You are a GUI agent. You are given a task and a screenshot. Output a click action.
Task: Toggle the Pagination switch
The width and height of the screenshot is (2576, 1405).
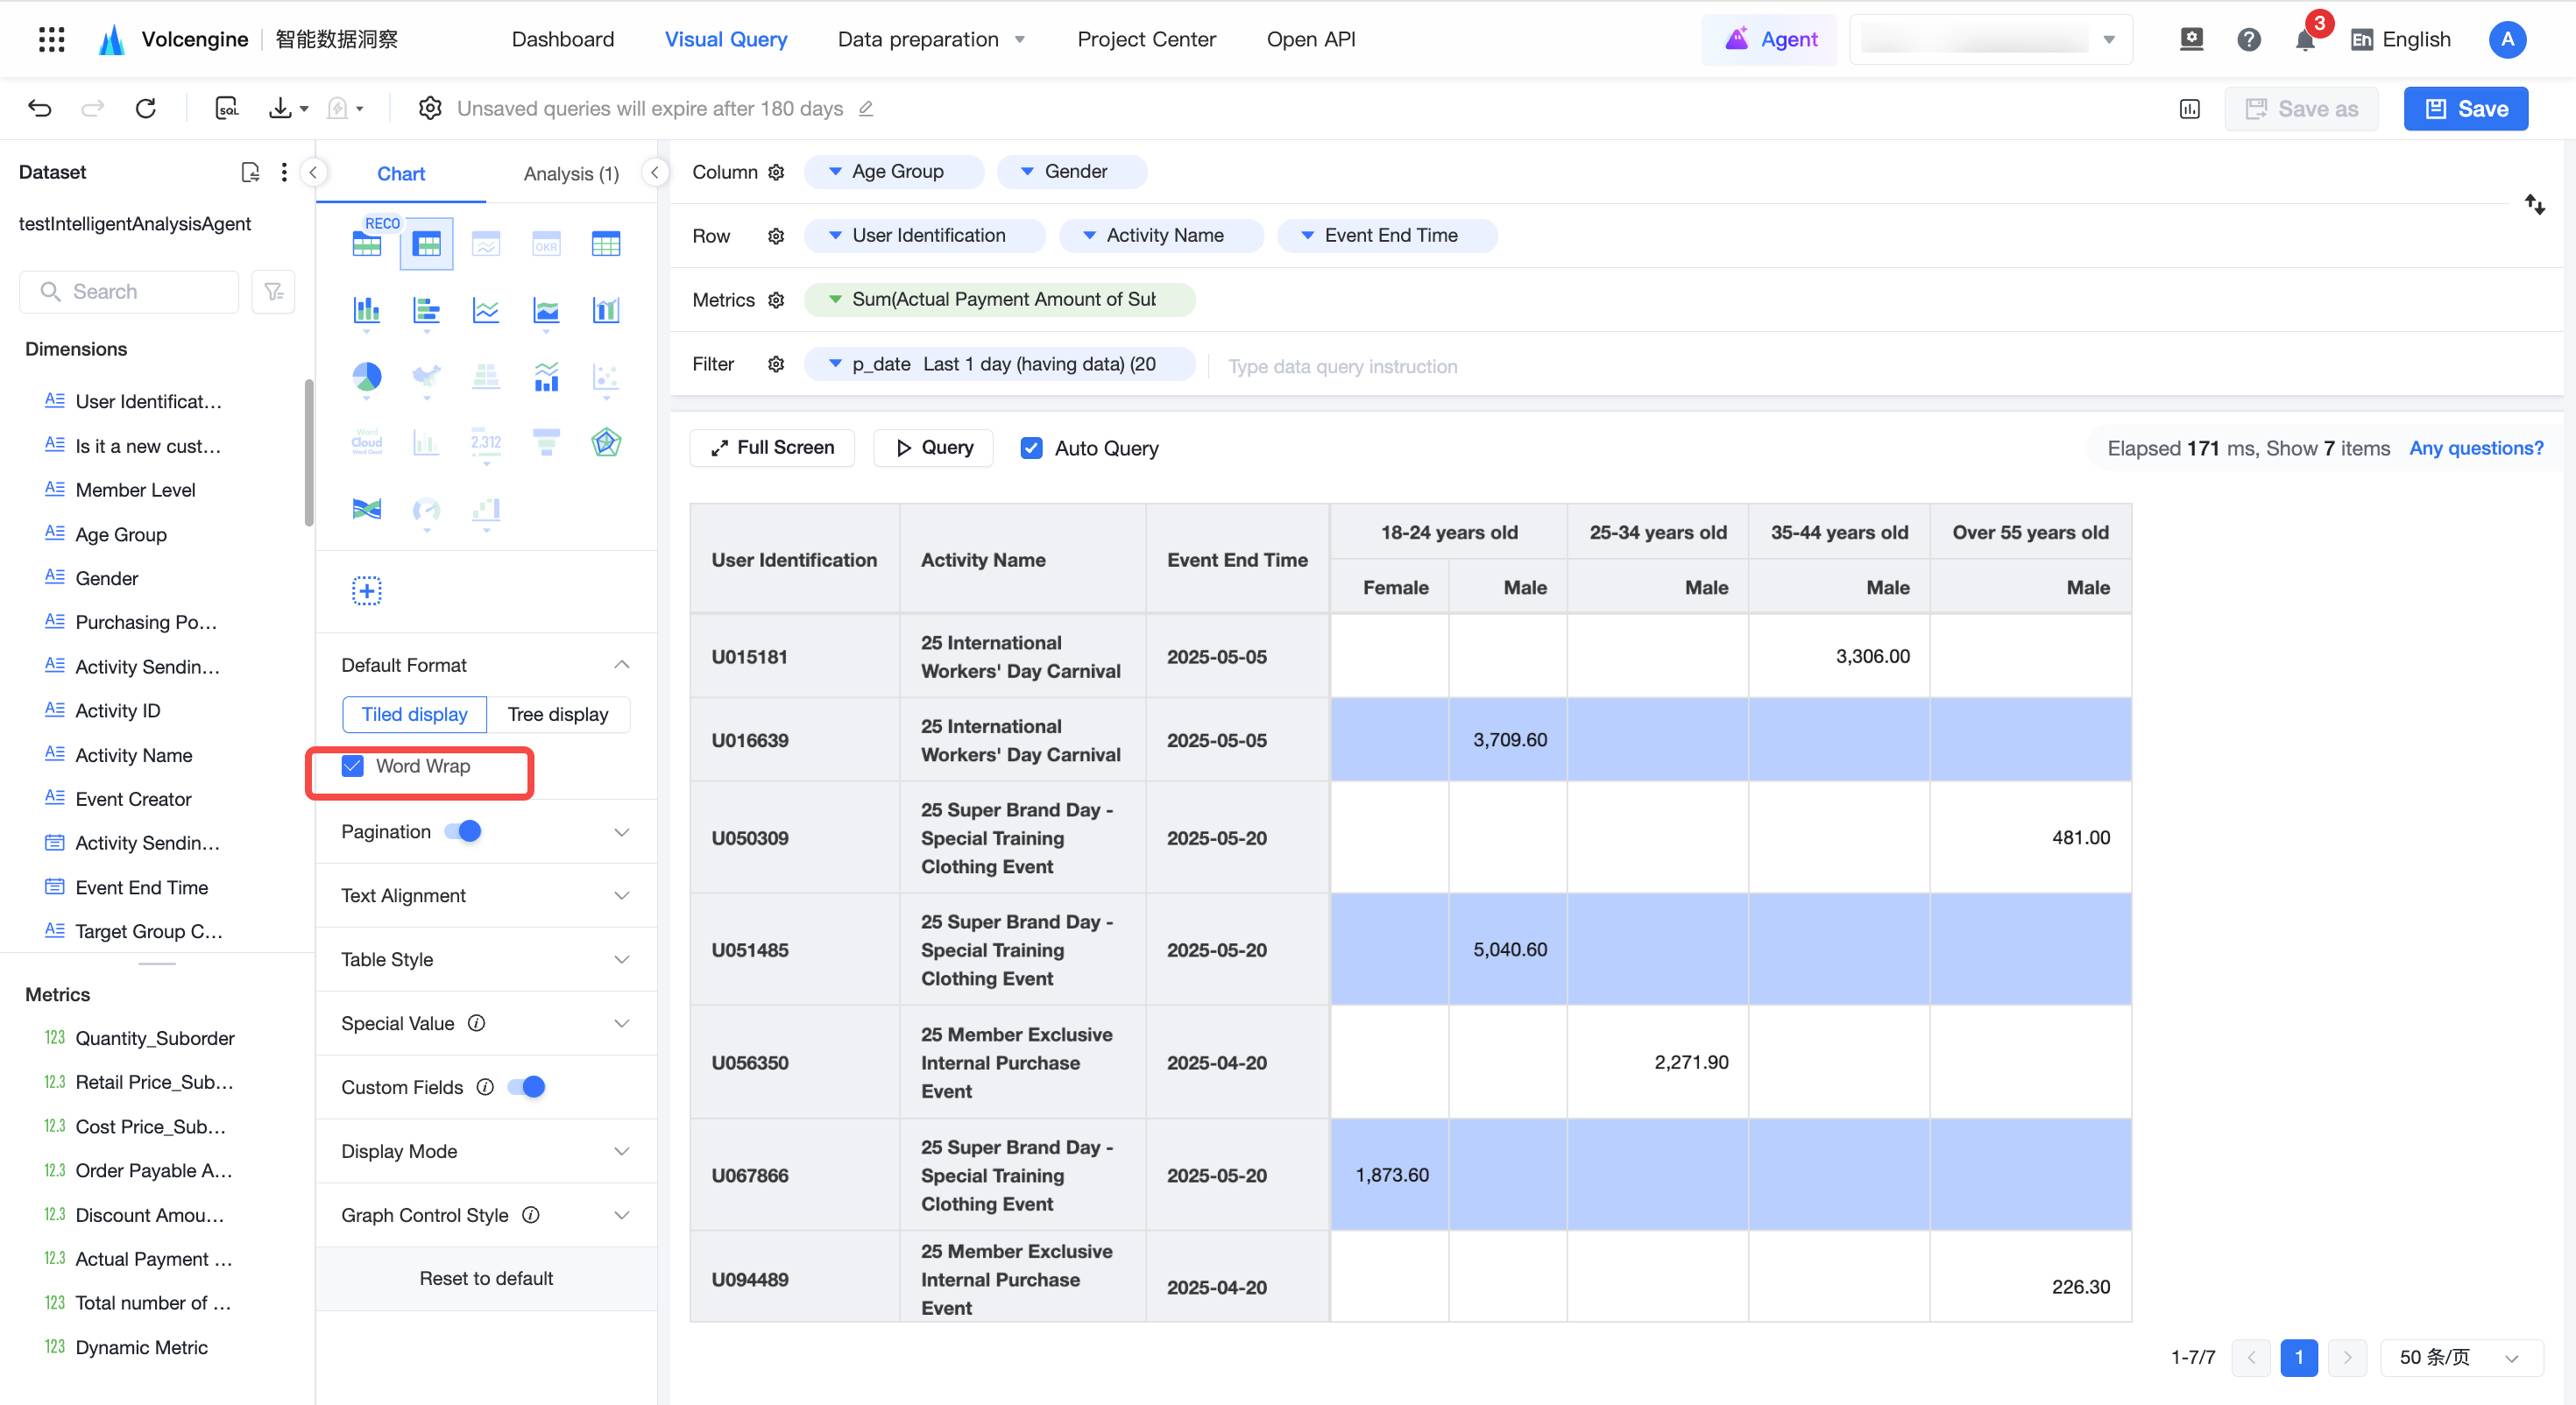coord(463,831)
